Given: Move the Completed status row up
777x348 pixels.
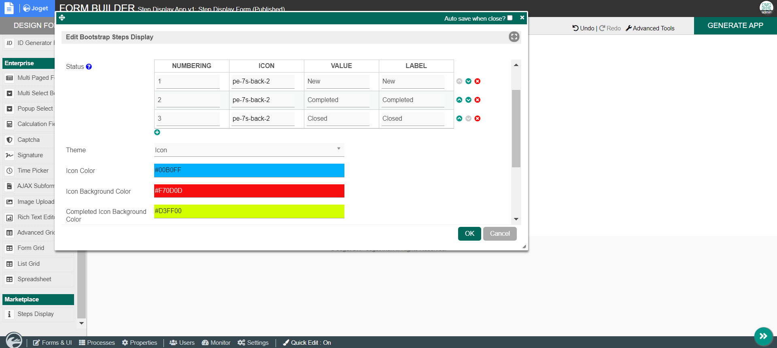Looking at the screenshot, I should tap(459, 100).
